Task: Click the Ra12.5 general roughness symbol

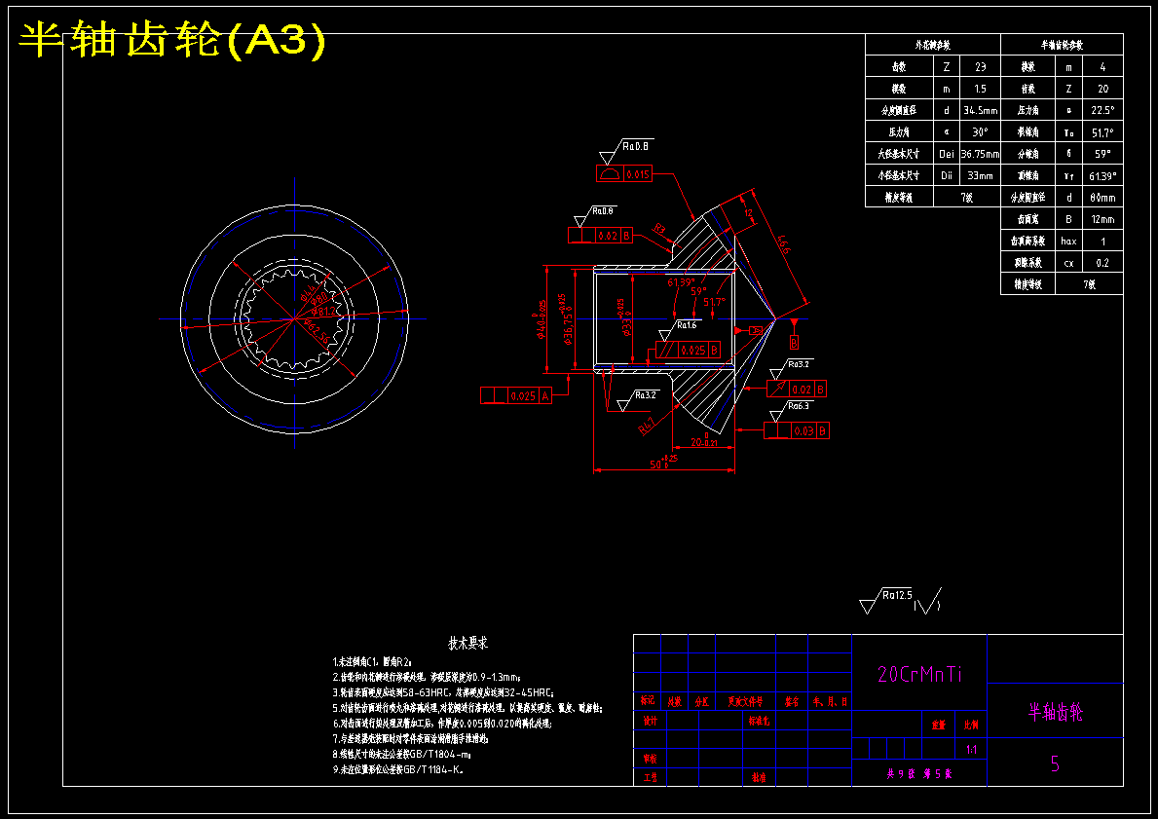Action: point(887,601)
